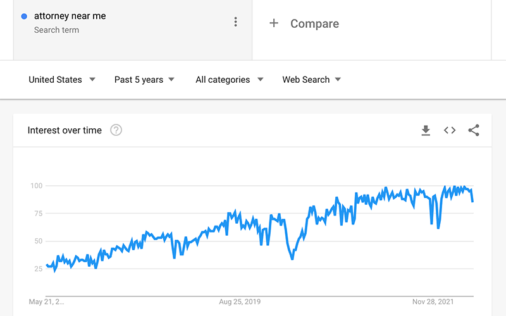Expand the United States region dropdown
Viewport: 506px width, 316px height.
(x=62, y=80)
